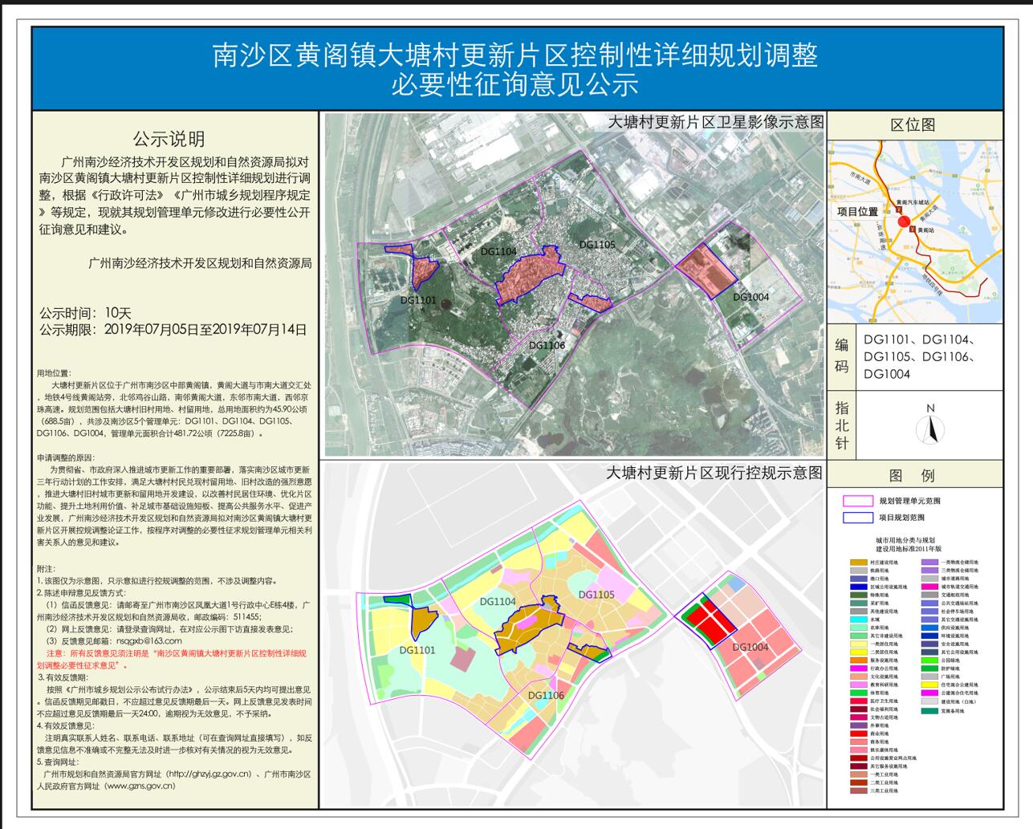The width and height of the screenshot is (1033, 829).
Task: Click DG1106 label on the zoning map
Action: 546,695
